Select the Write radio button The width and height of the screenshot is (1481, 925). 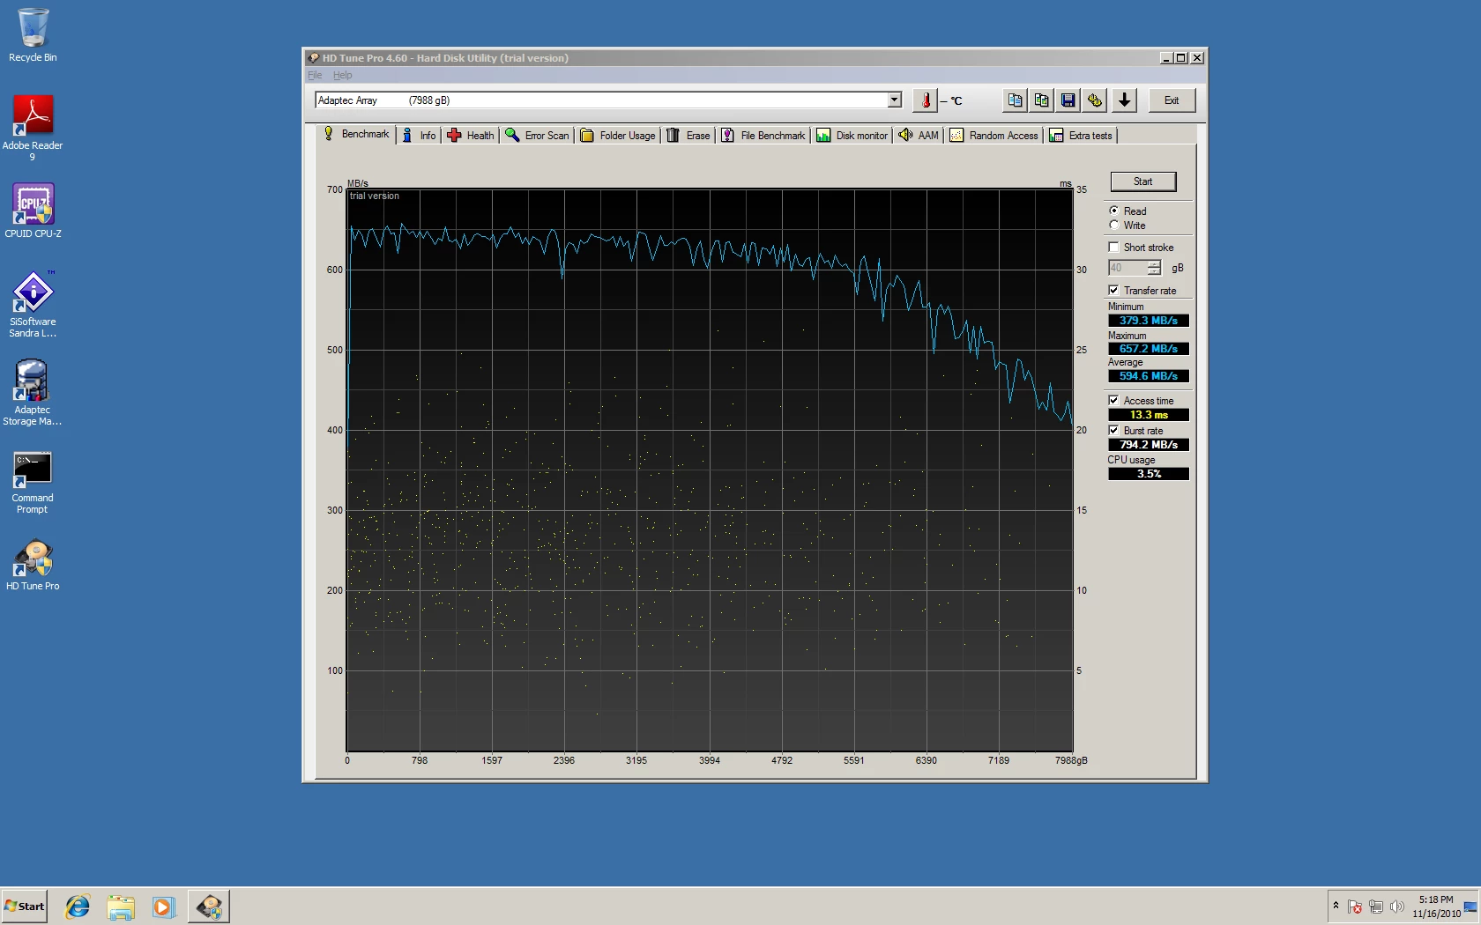coord(1114,225)
